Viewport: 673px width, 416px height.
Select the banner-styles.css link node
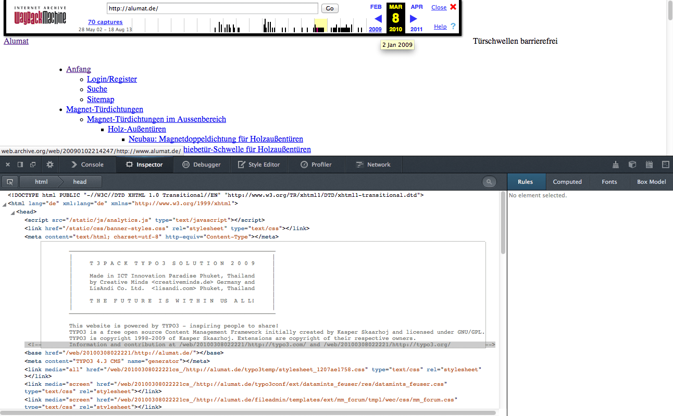[x=167, y=229]
